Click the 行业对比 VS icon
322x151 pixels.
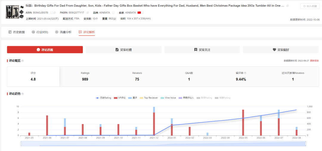tap(33, 32)
